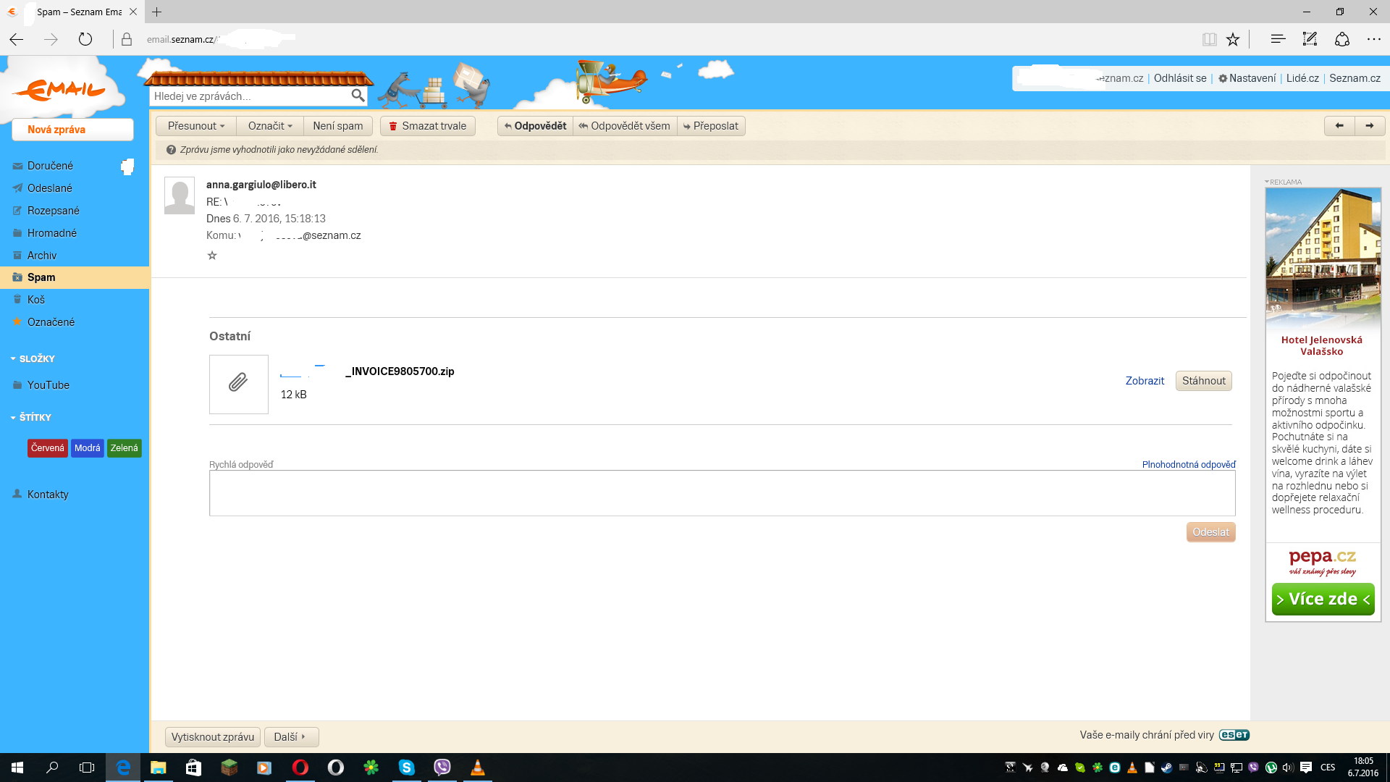Click into the Rychlá odpověď text box
Image resolution: width=1390 pixels, height=782 pixels.
pyautogui.click(x=722, y=493)
